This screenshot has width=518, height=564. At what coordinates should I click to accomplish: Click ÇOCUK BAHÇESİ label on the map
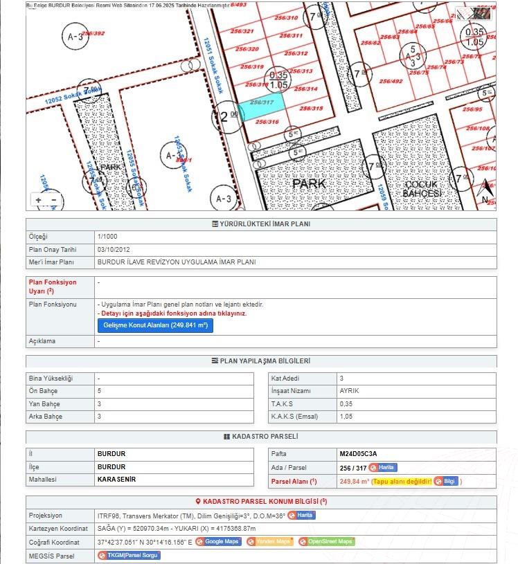[422, 189]
